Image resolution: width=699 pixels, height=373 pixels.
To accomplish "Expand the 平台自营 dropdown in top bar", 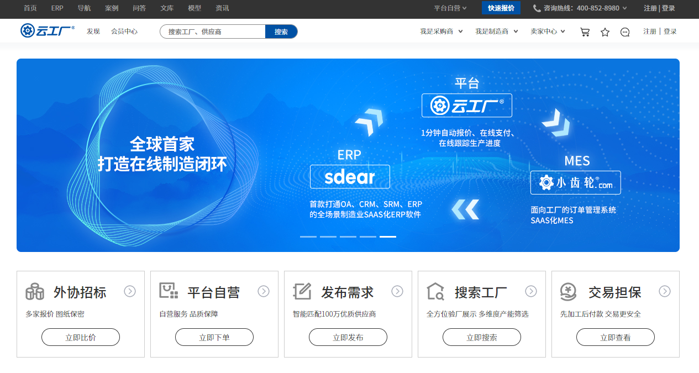I will [x=450, y=8].
